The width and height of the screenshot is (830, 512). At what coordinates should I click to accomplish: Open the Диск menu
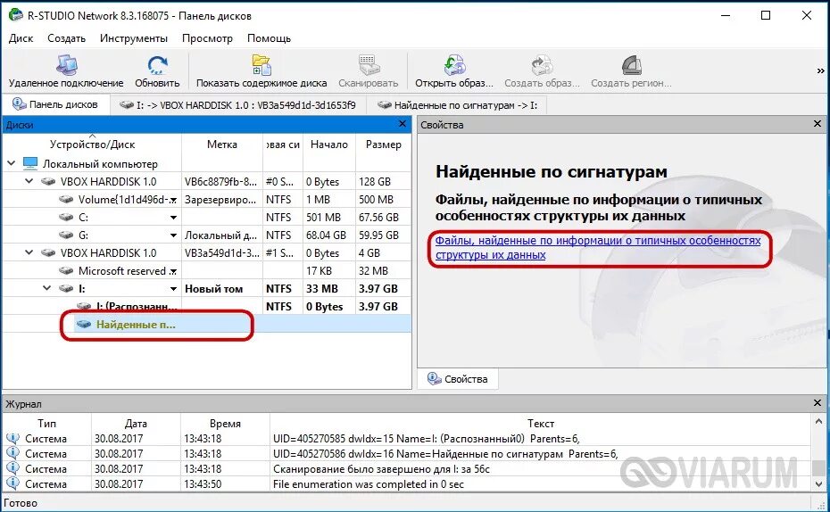pos(21,38)
